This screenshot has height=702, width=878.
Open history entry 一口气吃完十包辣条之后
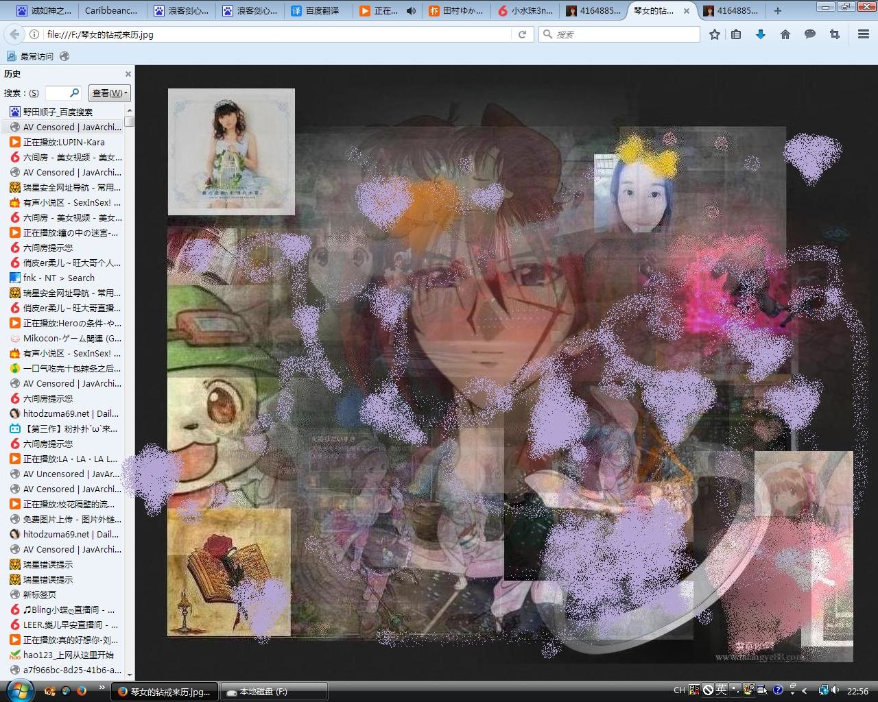(x=62, y=368)
